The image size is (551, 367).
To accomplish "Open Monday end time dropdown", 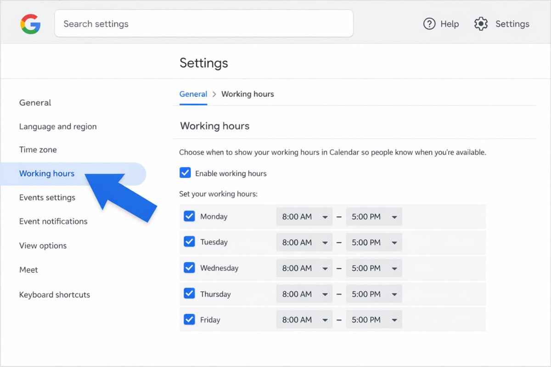I will click(374, 217).
